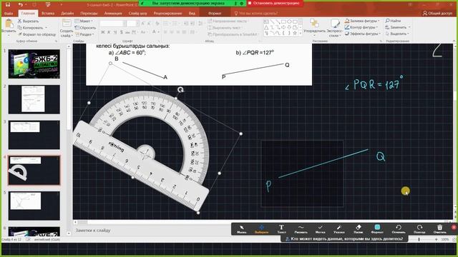Start slideshow from quick access toolbar icon
Image resolution: width=458 pixels, height=257 pixels.
click(x=48, y=4)
